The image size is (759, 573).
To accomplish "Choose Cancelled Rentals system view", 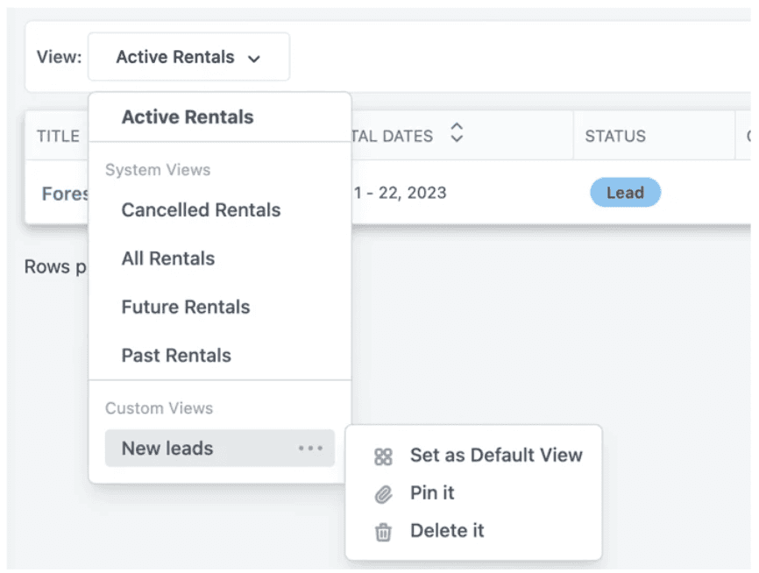I will click(x=201, y=210).
